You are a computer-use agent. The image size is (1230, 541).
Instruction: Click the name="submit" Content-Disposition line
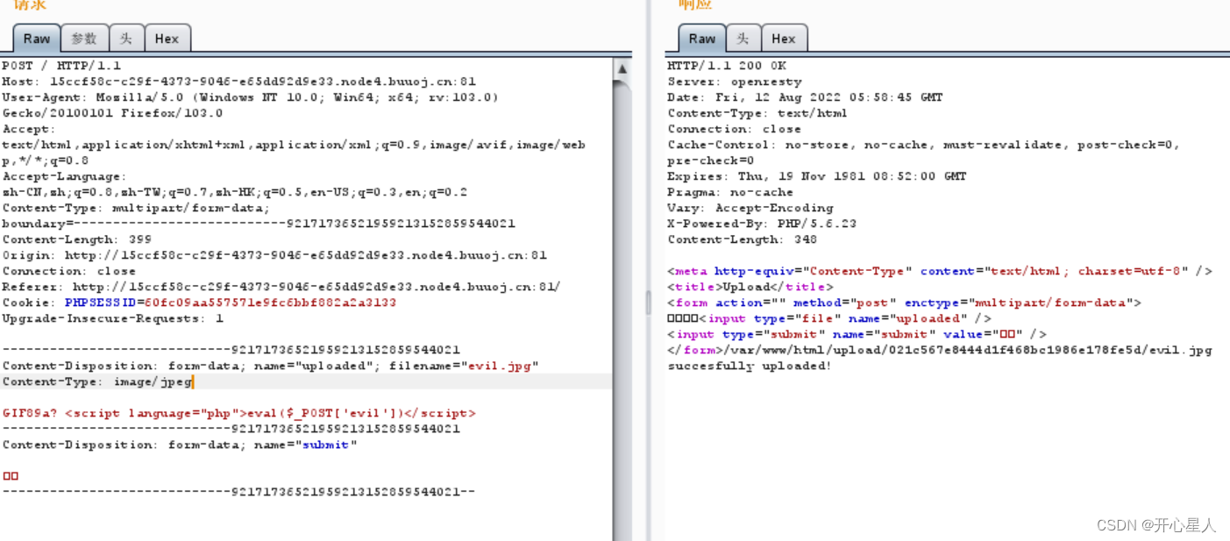click(180, 445)
